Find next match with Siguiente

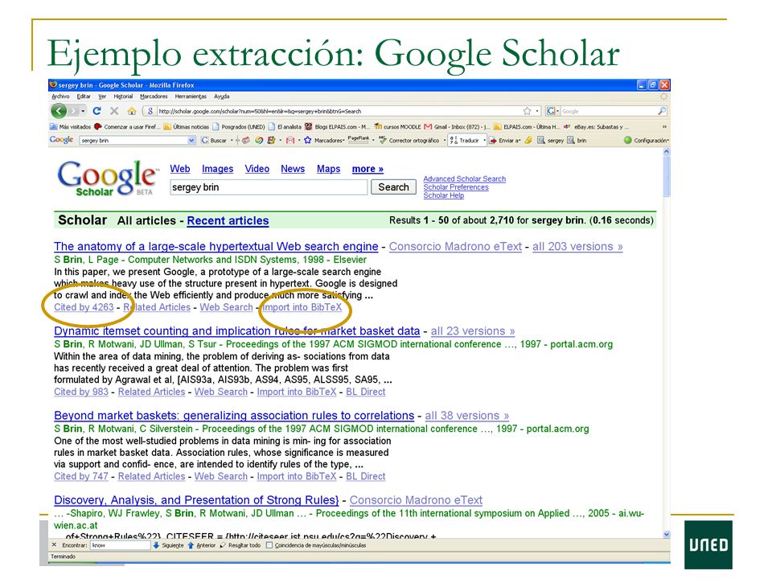[x=168, y=545]
